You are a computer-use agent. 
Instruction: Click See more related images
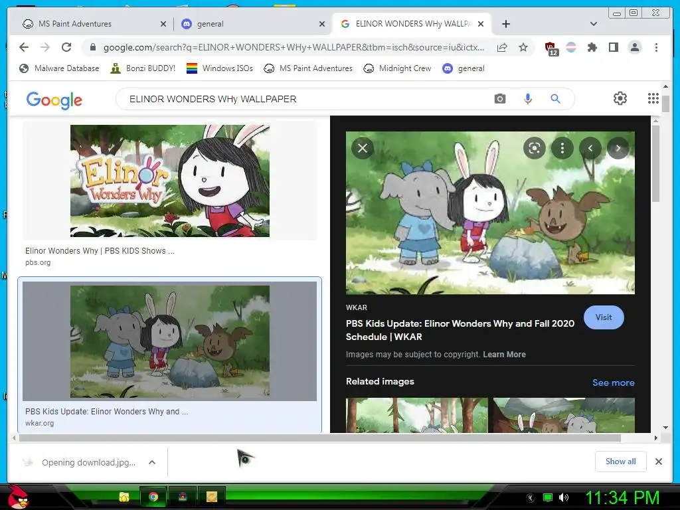pyautogui.click(x=613, y=382)
